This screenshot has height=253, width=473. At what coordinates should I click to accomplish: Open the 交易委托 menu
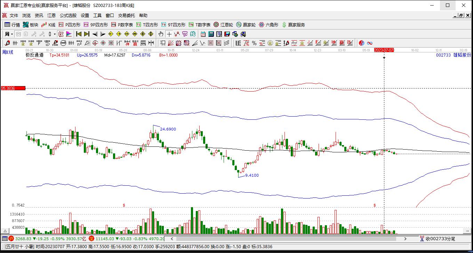126,16
